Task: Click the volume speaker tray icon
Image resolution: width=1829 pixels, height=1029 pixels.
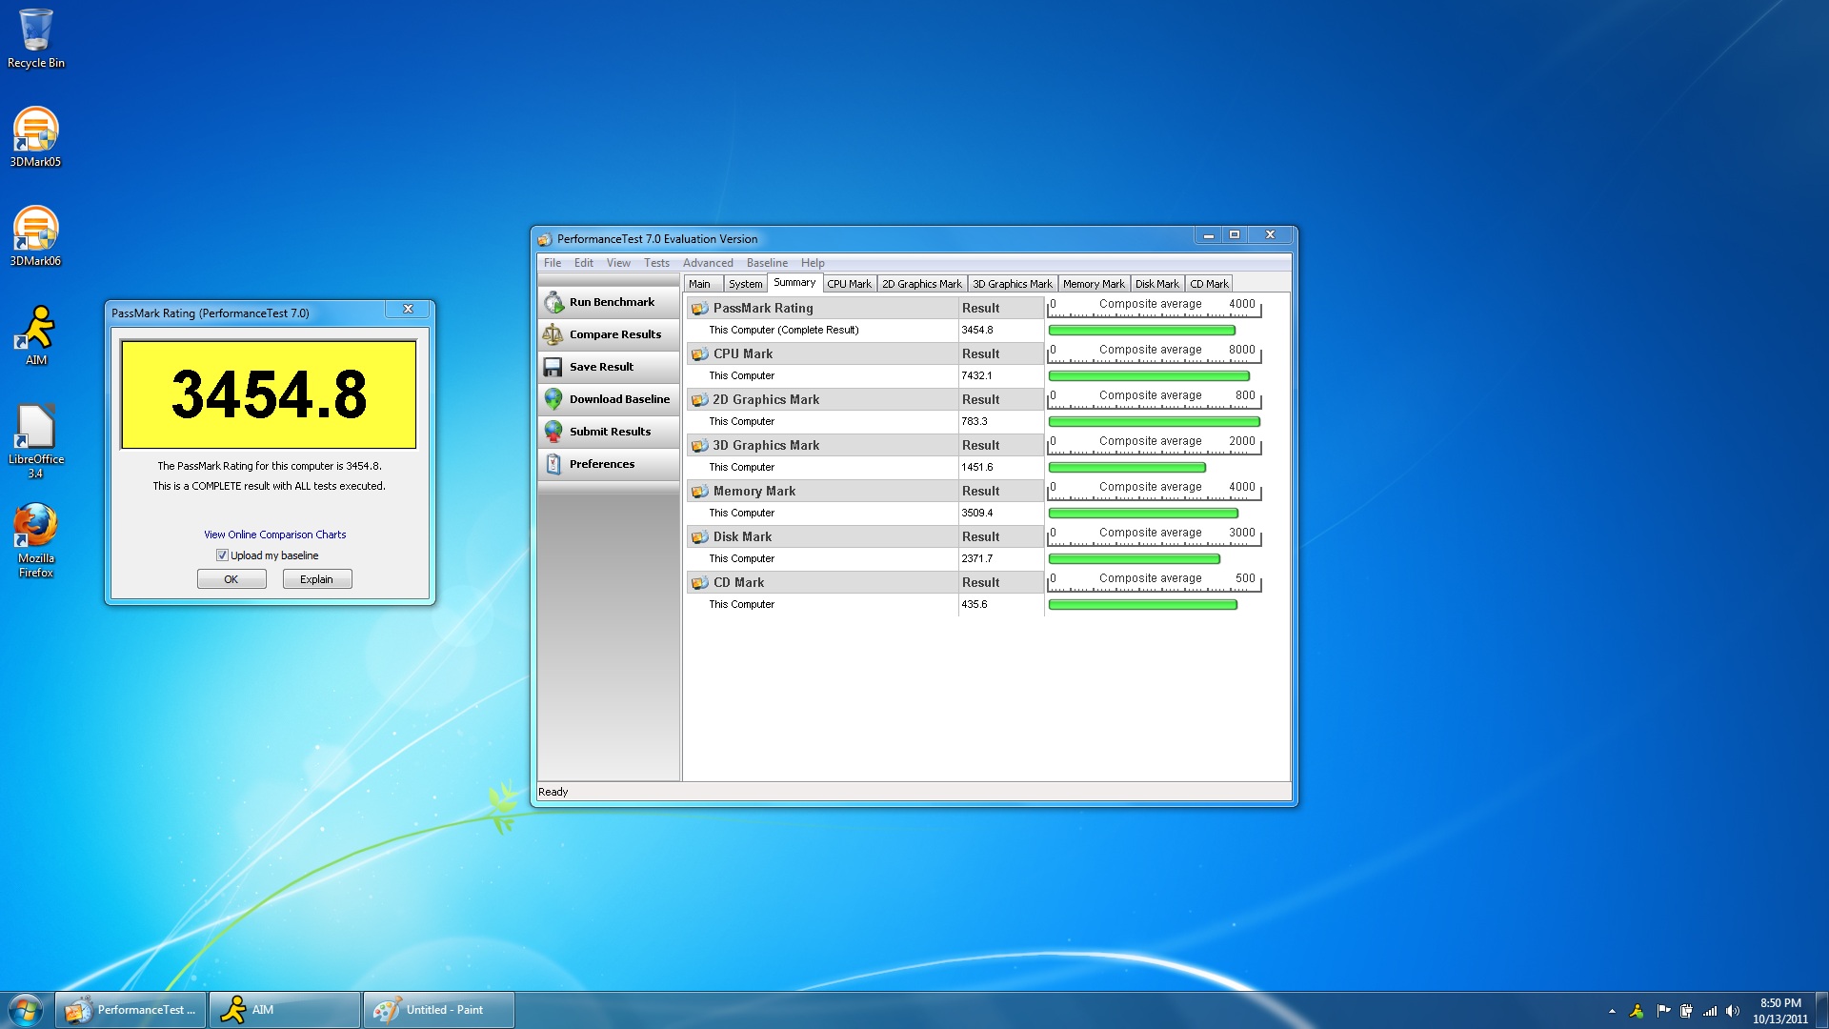Action: coord(1733,1011)
